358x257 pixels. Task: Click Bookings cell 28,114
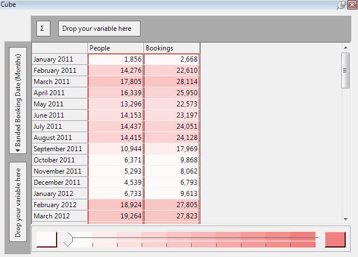pyautogui.click(x=171, y=82)
